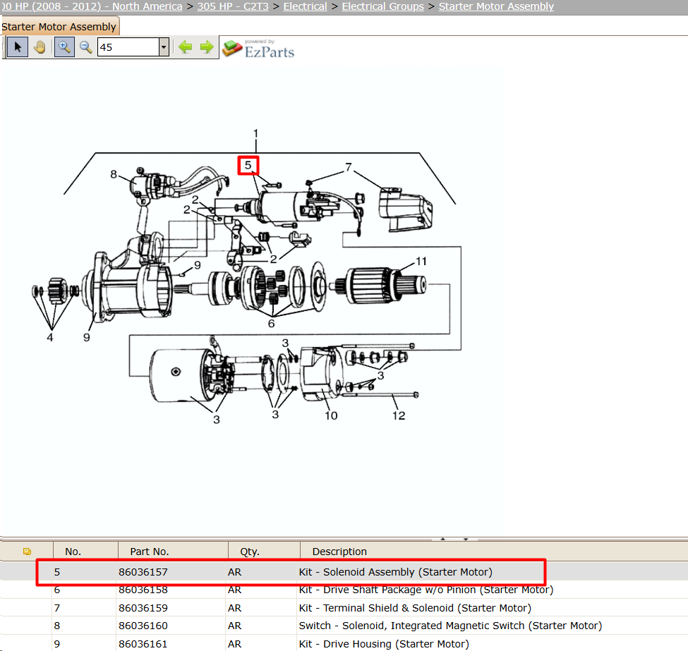Click callout number 6 in the diagram
This screenshot has height=651, width=688.
[271, 323]
